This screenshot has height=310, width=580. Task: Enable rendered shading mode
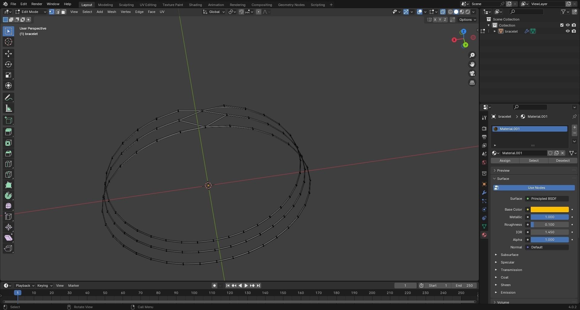click(x=468, y=12)
